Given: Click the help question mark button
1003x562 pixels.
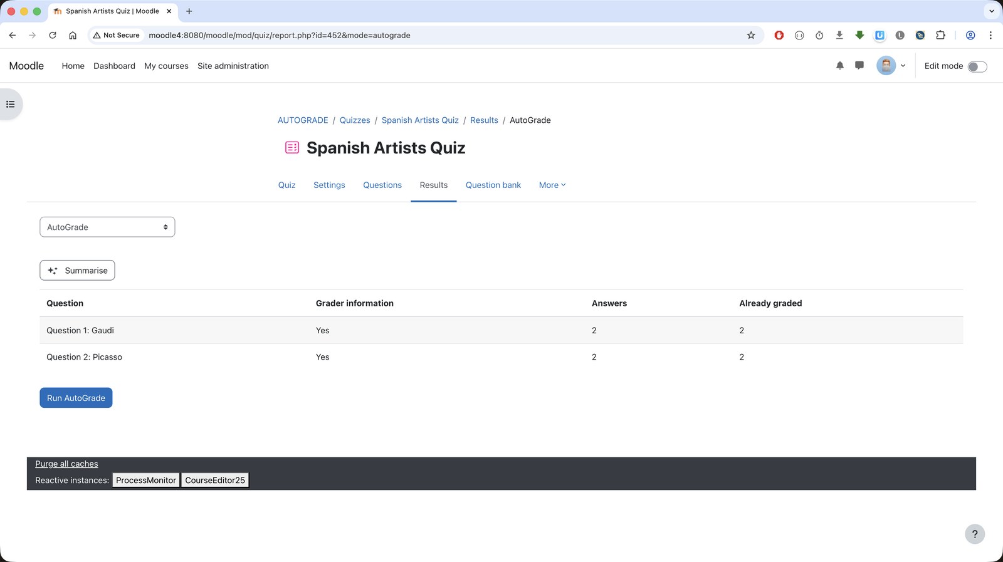Looking at the screenshot, I should 975,534.
